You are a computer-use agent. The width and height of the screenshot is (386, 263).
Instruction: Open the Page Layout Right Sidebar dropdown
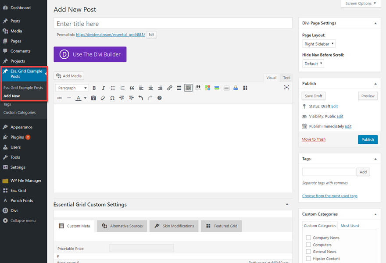pyautogui.click(x=319, y=44)
